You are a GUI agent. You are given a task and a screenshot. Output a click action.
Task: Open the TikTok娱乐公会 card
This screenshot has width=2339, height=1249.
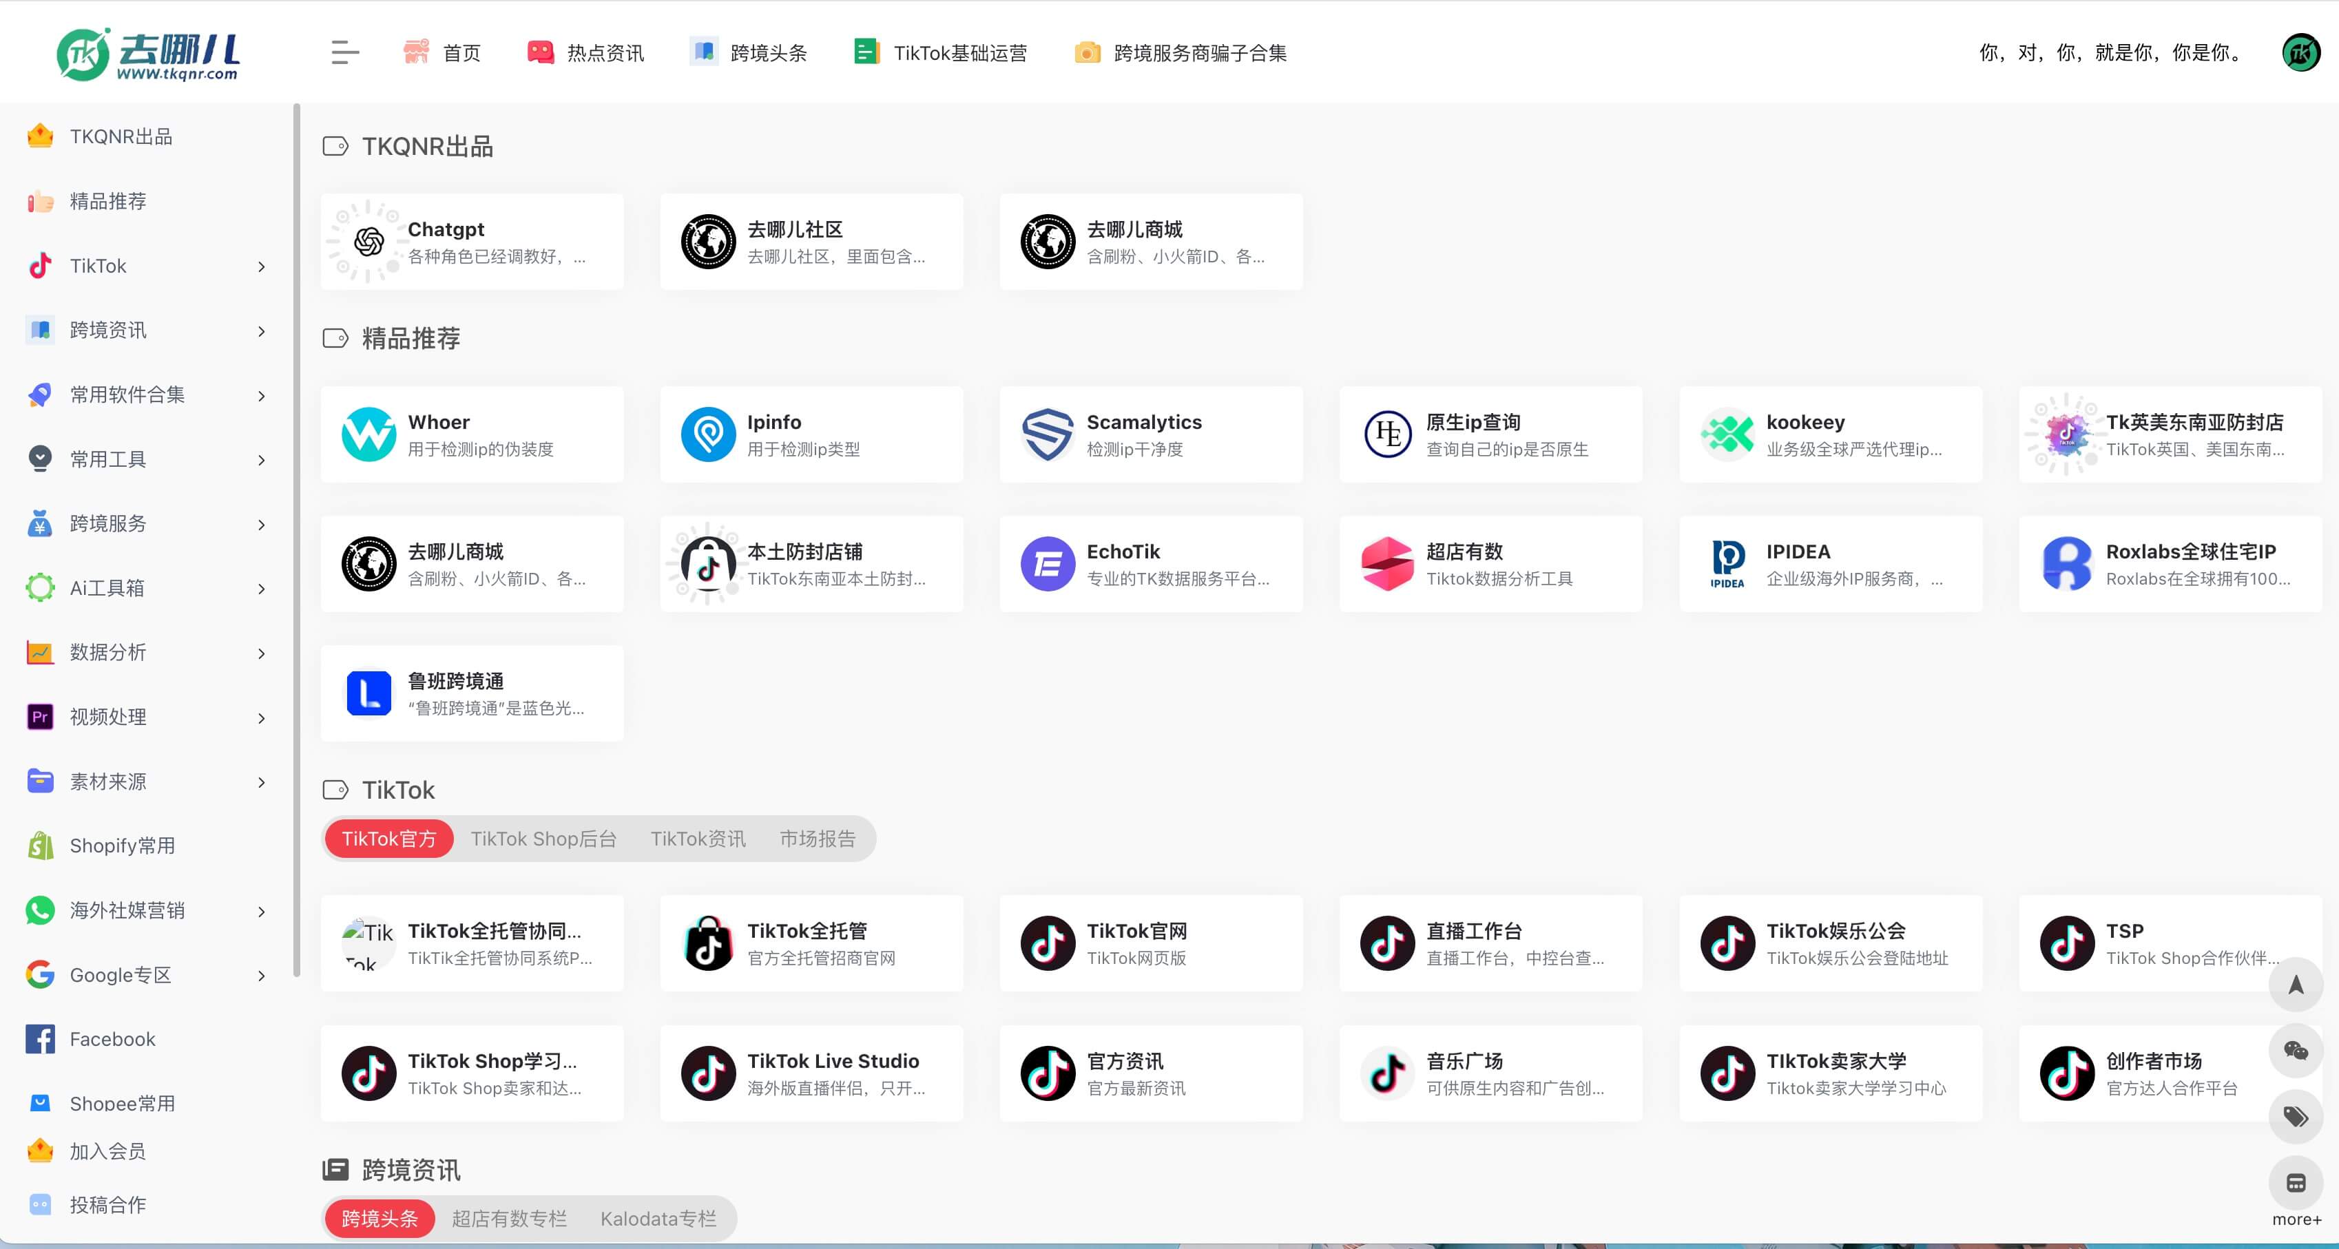[x=1831, y=943]
